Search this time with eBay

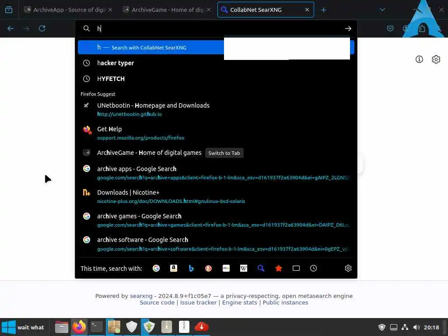pos(226,268)
